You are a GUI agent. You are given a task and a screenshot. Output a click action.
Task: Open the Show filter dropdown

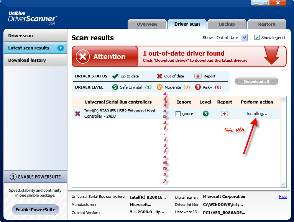pos(232,38)
